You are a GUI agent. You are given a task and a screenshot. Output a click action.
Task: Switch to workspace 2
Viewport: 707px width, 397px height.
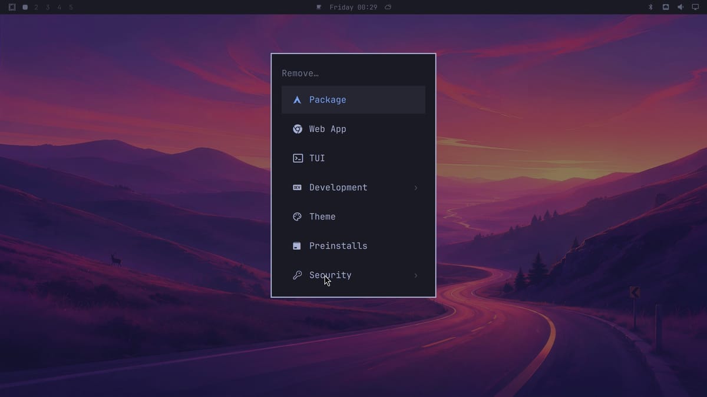click(x=36, y=7)
